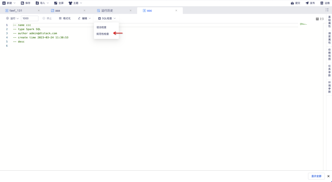Open the 编辑 (Edit) dropdown
This screenshot has width=332, height=182.
tap(83, 18)
